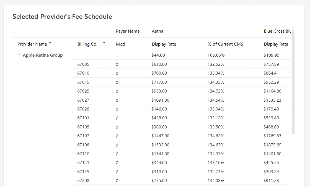Click the Provider Name sort arrow
This screenshot has height=187, width=310.
click(50, 44)
